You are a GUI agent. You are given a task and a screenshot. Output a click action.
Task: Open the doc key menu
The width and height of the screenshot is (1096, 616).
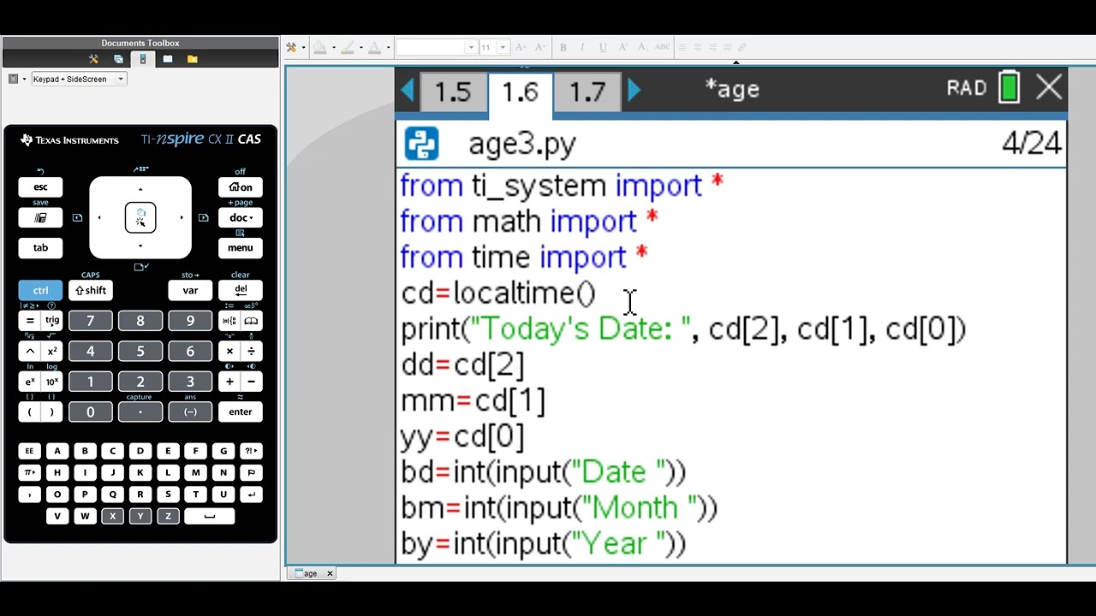[x=241, y=217]
